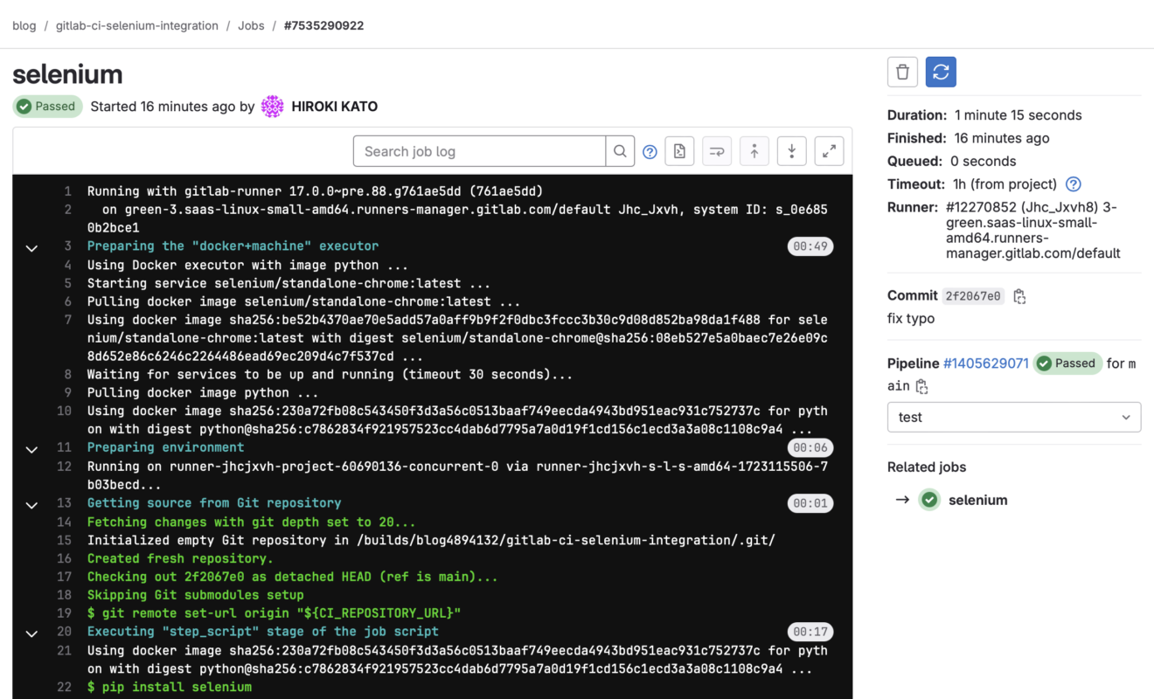Copy commit SHA 2f2067e0 to clipboard
The height and width of the screenshot is (699, 1154).
click(1018, 296)
